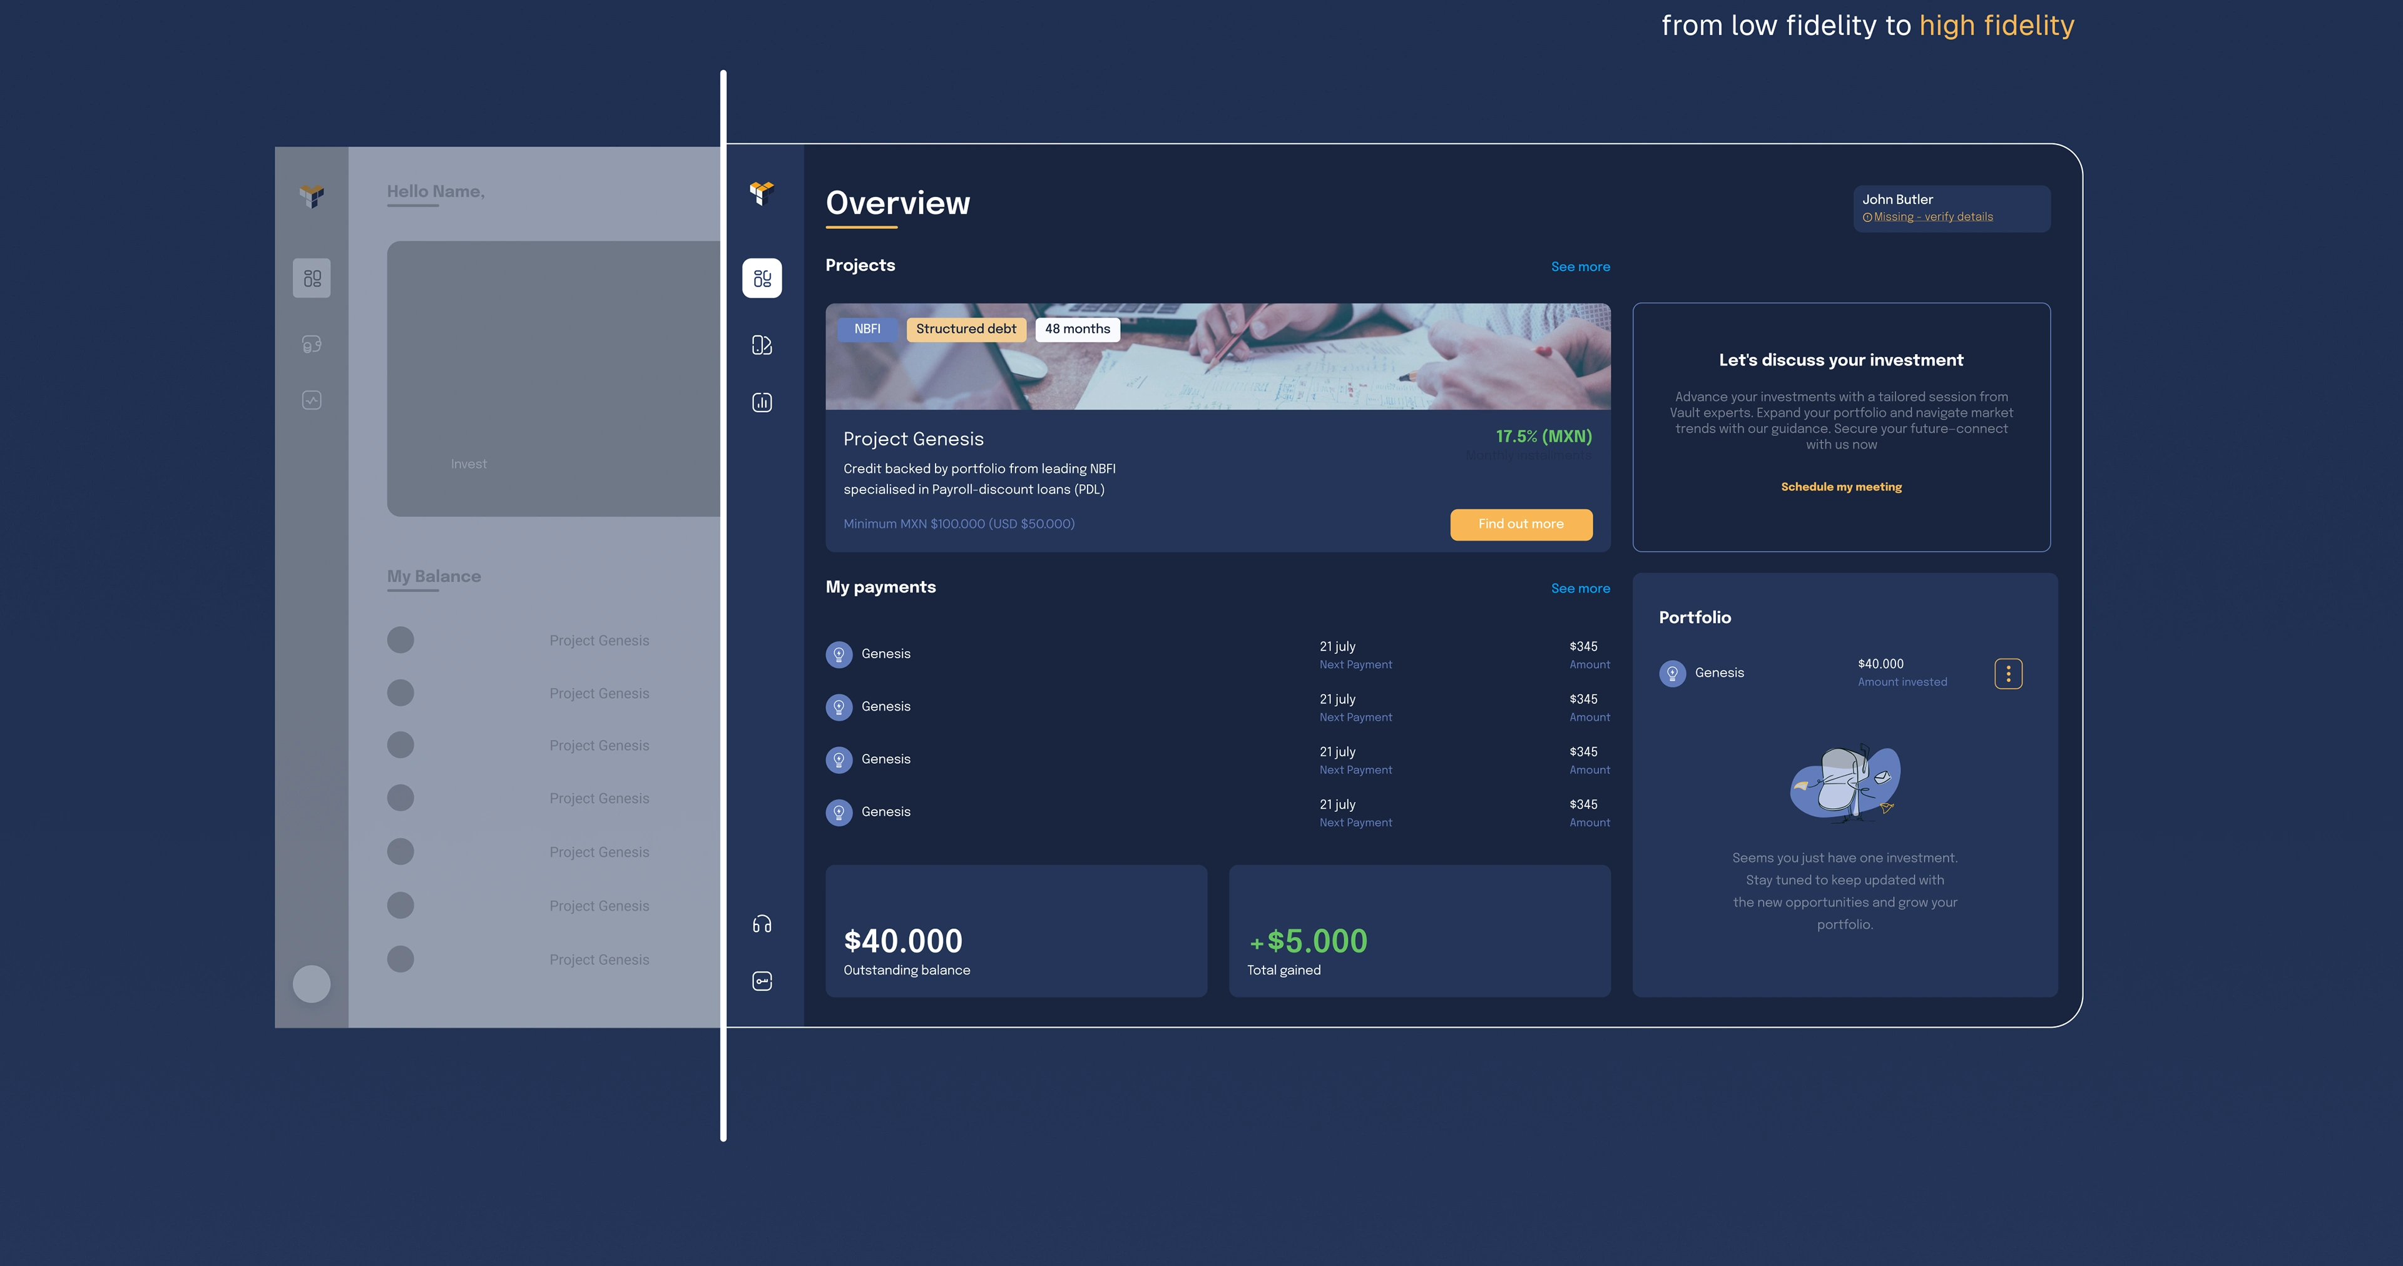The image size is (2403, 1266).
Task: Select the dashboard overview sidebar icon
Action: [x=762, y=278]
